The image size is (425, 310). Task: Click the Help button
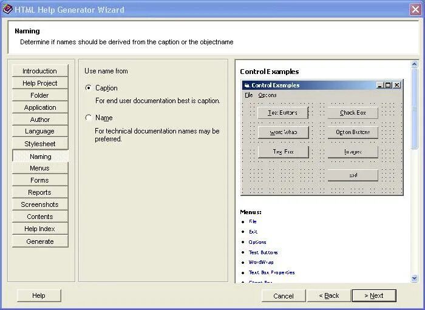[x=39, y=295]
